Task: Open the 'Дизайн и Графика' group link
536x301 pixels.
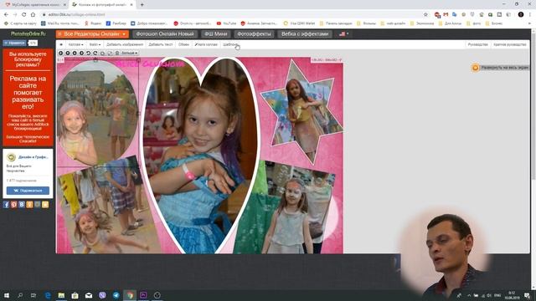Action: pyautogui.click(x=33, y=157)
